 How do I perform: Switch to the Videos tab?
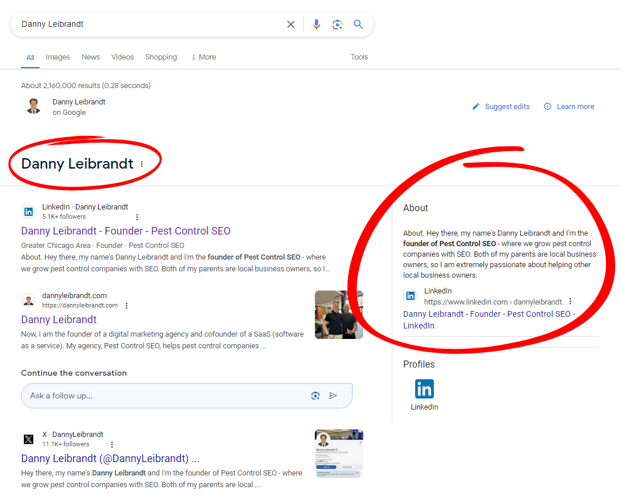pyautogui.click(x=122, y=57)
